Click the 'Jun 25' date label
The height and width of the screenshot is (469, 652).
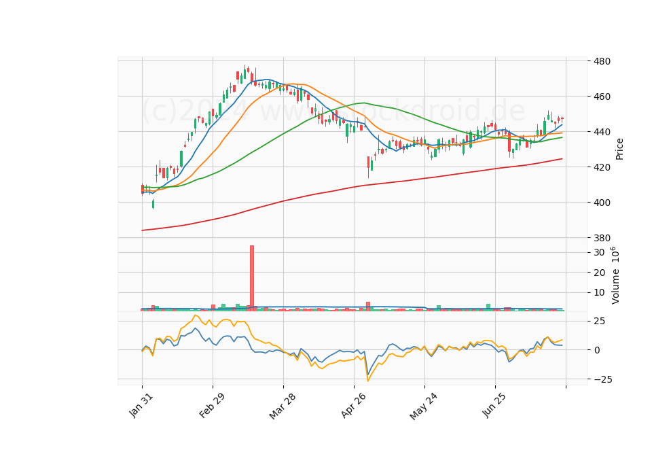(494, 405)
